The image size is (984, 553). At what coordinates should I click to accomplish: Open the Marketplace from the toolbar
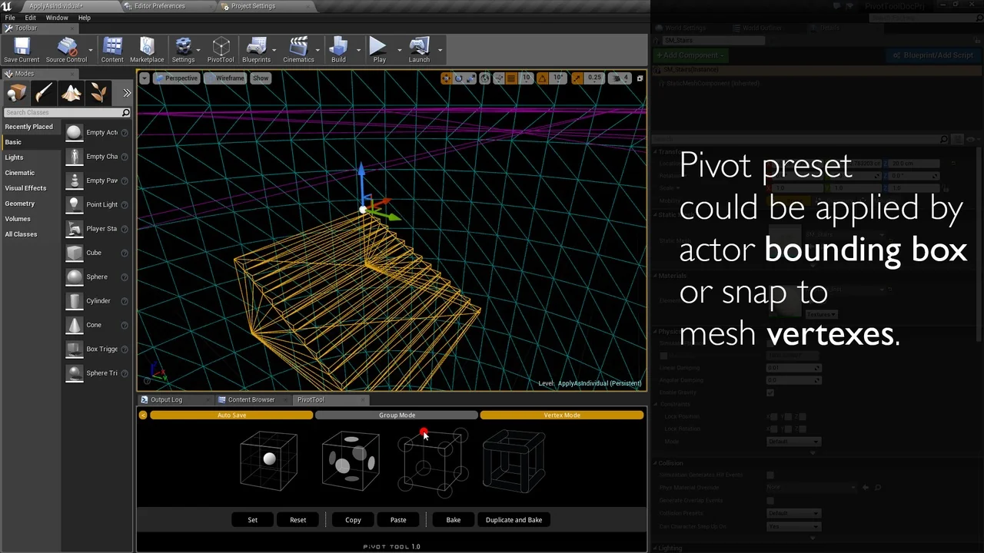pyautogui.click(x=146, y=49)
